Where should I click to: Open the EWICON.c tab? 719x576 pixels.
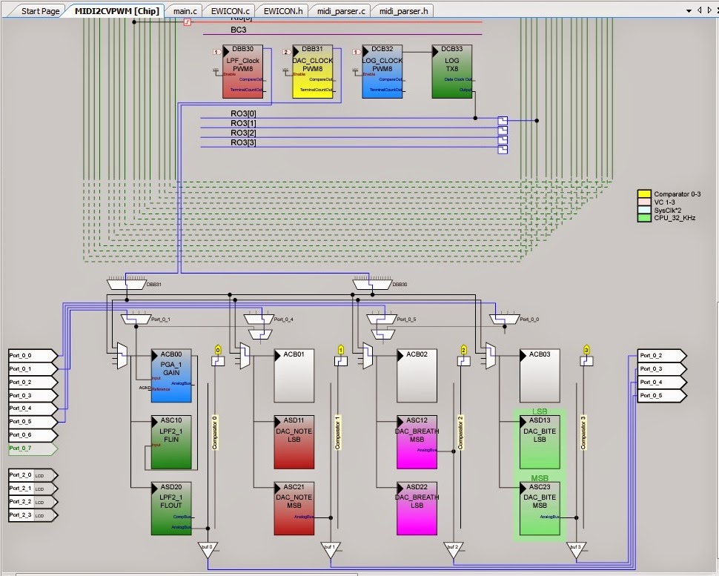[231, 11]
